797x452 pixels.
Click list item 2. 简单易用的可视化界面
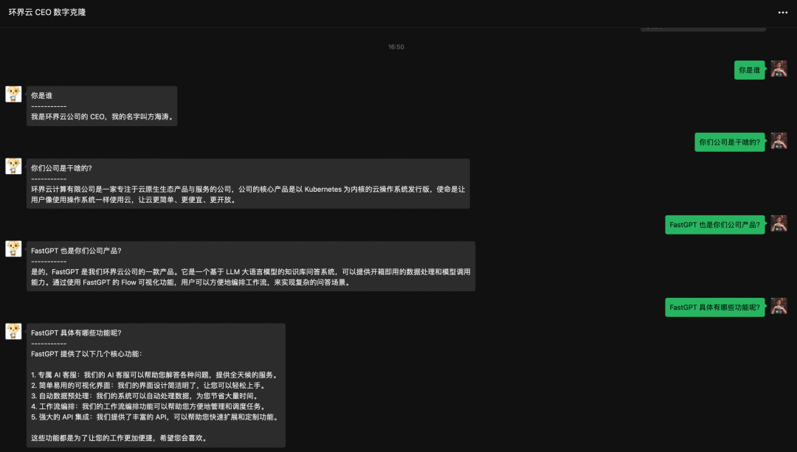point(149,386)
